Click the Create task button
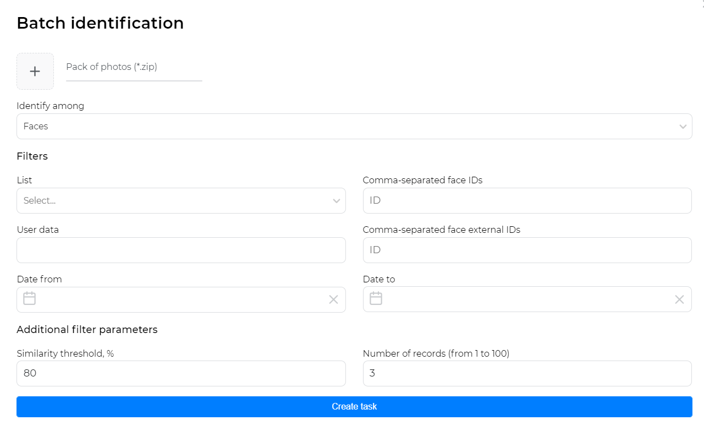This screenshot has width=704, height=431. tap(354, 407)
